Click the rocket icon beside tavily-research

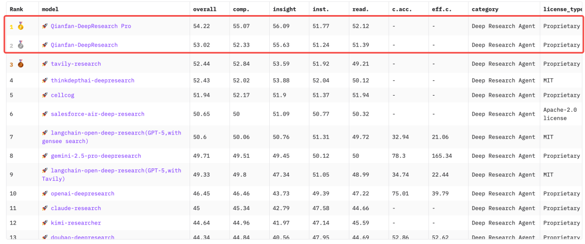[x=45, y=64]
